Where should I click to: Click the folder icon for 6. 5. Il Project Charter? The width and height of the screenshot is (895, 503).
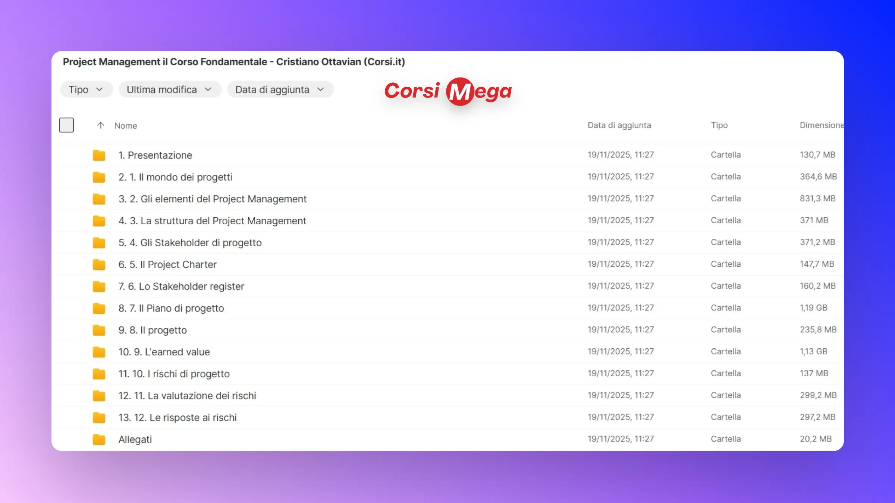pyautogui.click(x=99, y=265)
